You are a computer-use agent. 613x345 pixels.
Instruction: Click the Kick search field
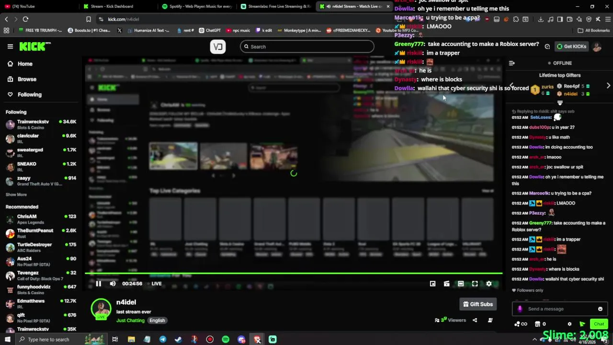(x=307, y=46)
